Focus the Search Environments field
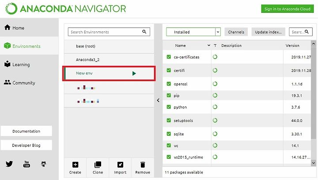The image size is (318, 180). tap(109, 32)
